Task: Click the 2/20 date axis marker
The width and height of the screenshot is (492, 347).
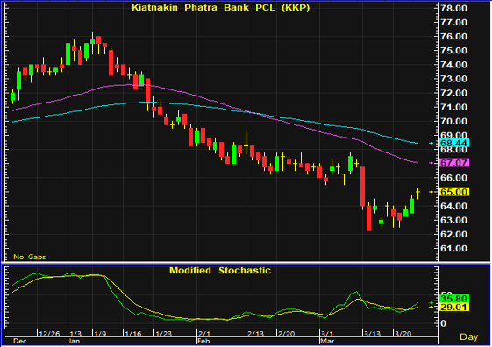Action: pos(287,334)
